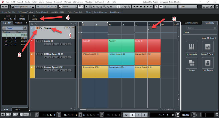The width and height of the screenshot is (219, 118).
Task: Solo the Audio 01 track
Action: pos(41,41)
